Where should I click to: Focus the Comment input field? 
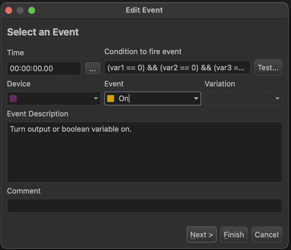click(144, 206)
